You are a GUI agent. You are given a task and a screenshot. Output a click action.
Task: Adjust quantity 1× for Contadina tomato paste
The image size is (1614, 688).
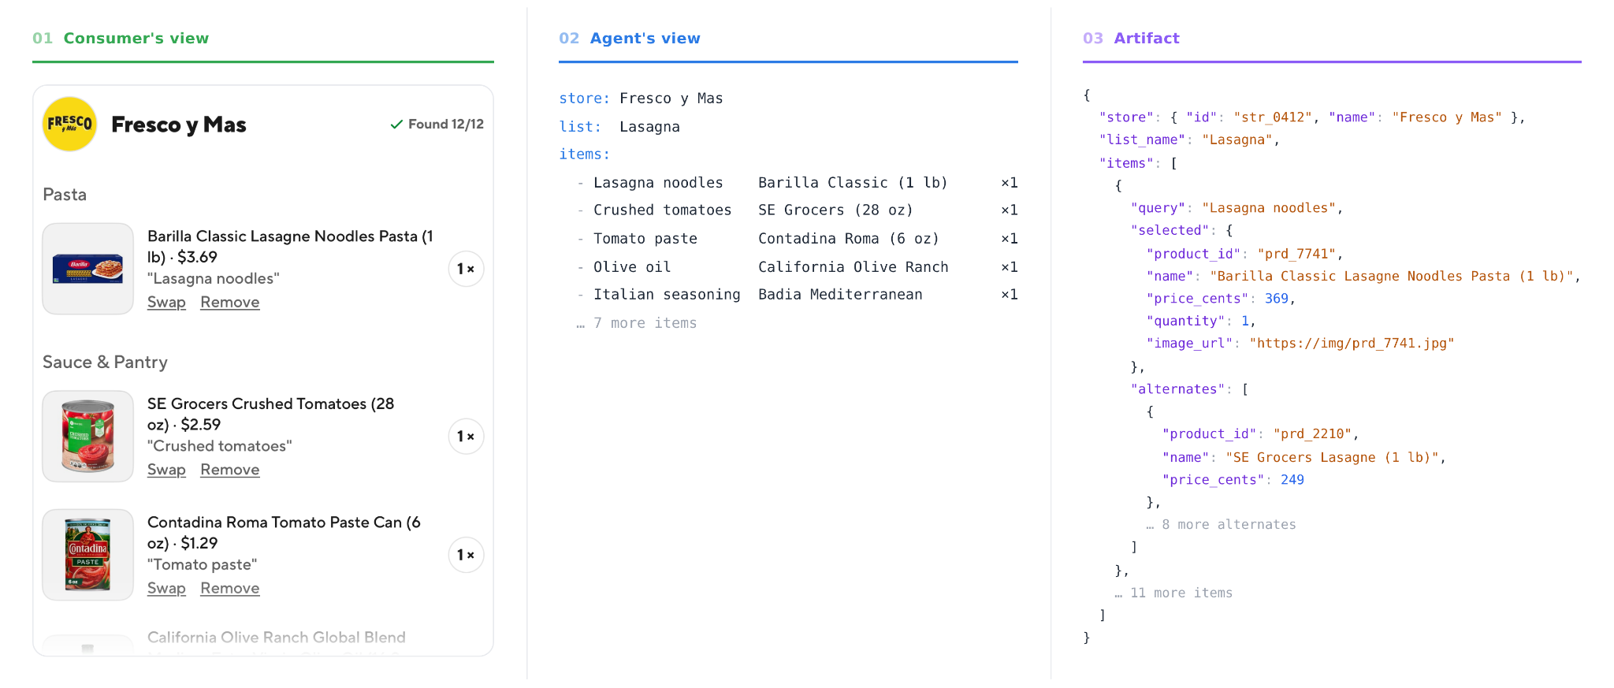(466, 555)
